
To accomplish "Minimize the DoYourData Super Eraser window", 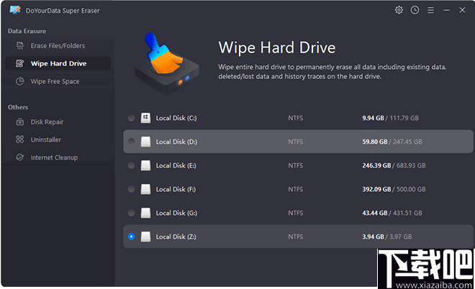I will coord(446,10).
